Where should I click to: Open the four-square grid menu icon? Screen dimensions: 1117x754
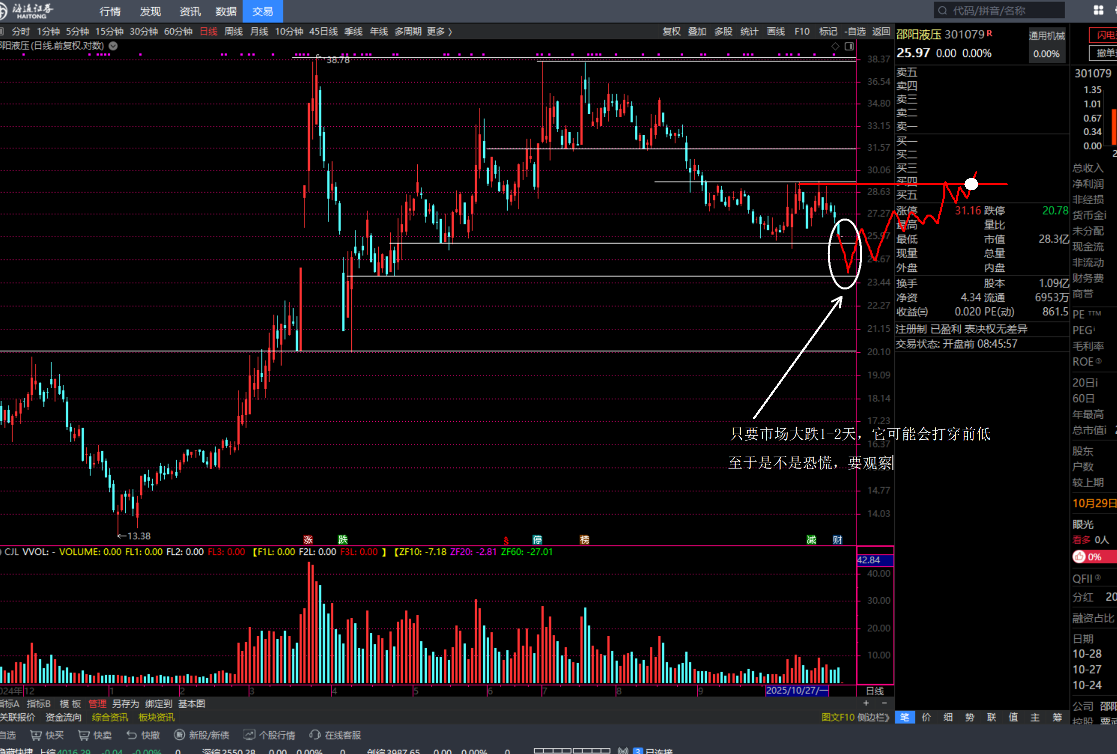1098,10
